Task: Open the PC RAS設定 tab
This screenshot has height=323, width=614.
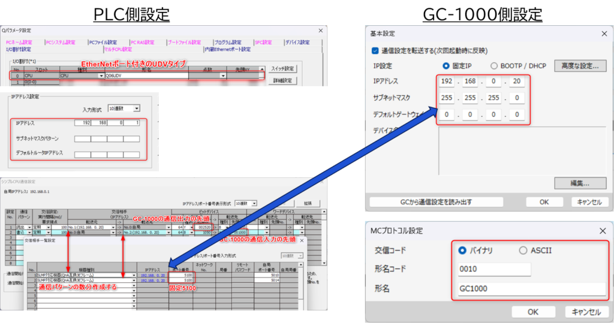Action: click(x=143, y=43)
